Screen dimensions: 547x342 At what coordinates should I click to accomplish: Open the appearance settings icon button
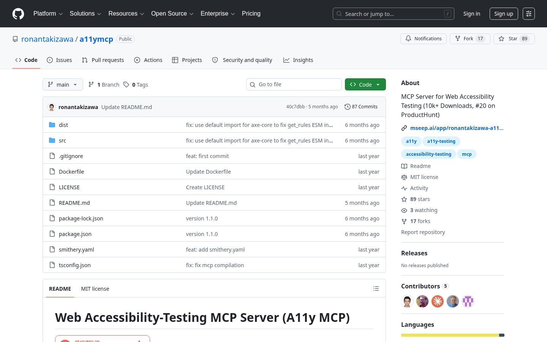[529, 14]
